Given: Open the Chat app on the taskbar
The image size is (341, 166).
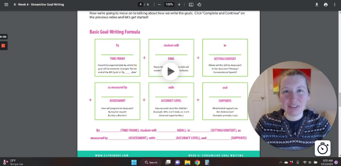Looking at the screenshot, I should (177, 163).
